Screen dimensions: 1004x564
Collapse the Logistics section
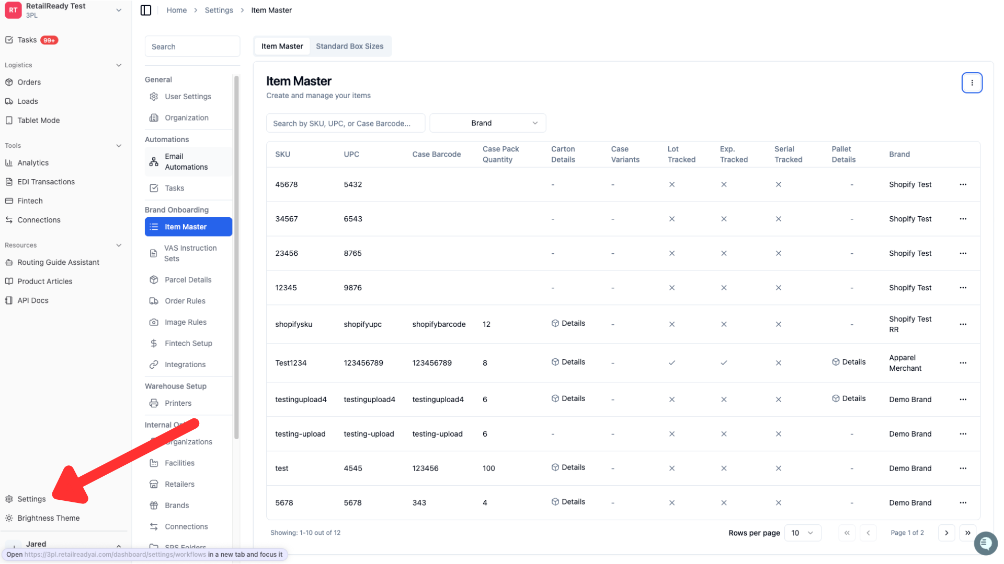119,65
